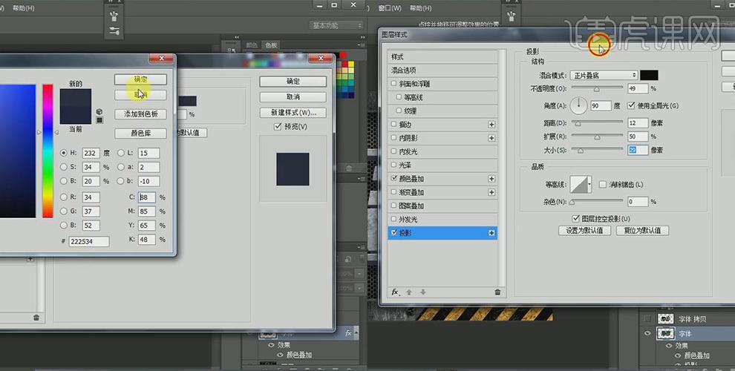Click the fx icon at Layer Style list bottom
This screenshot has height=371, width=735.
[396, 292]
